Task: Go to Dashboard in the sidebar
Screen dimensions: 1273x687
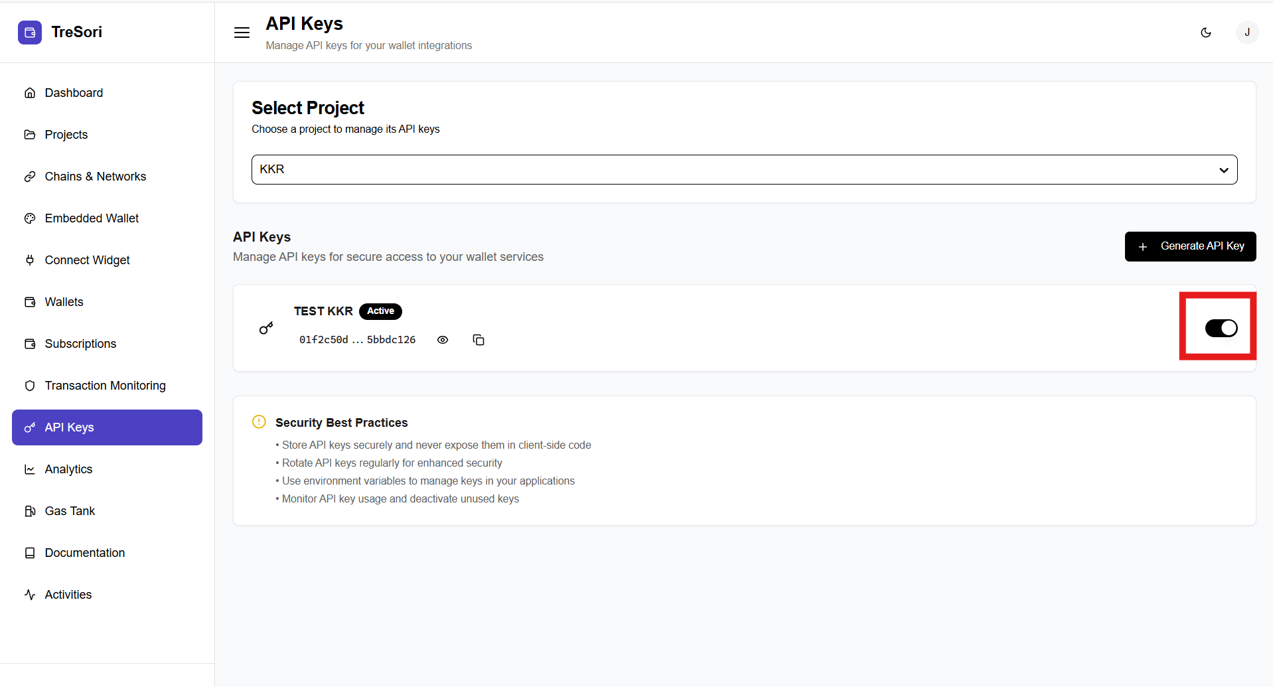Action: 74,93
